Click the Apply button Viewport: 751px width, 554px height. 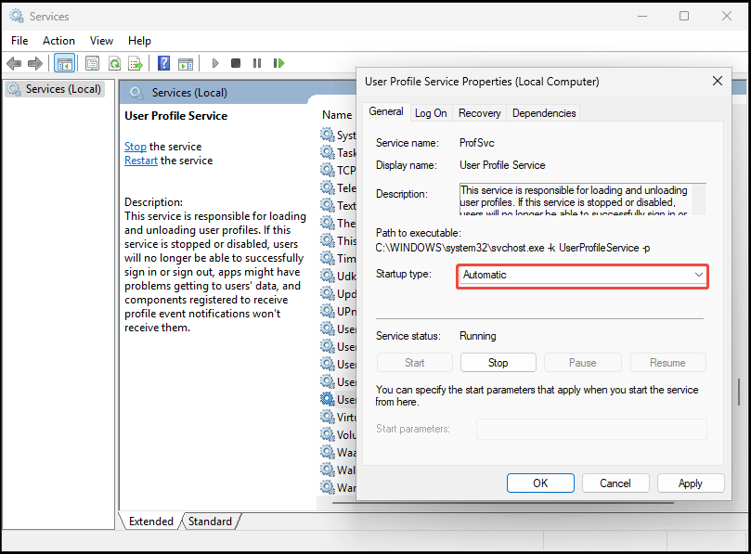tap(691, 483)
